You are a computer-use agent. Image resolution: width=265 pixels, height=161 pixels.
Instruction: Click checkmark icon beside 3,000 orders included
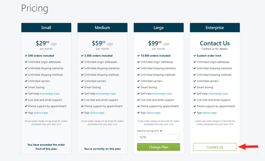click(x=82, y=55)
